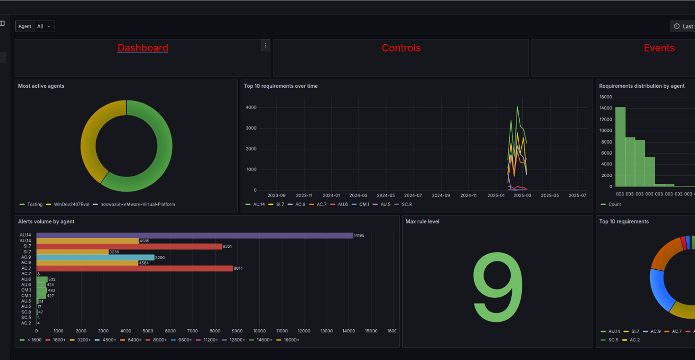The height and width of the screenshot is (360, 695).
Task: Click the yellow AU.14 bar valued 4589
Action: [88, 241]
